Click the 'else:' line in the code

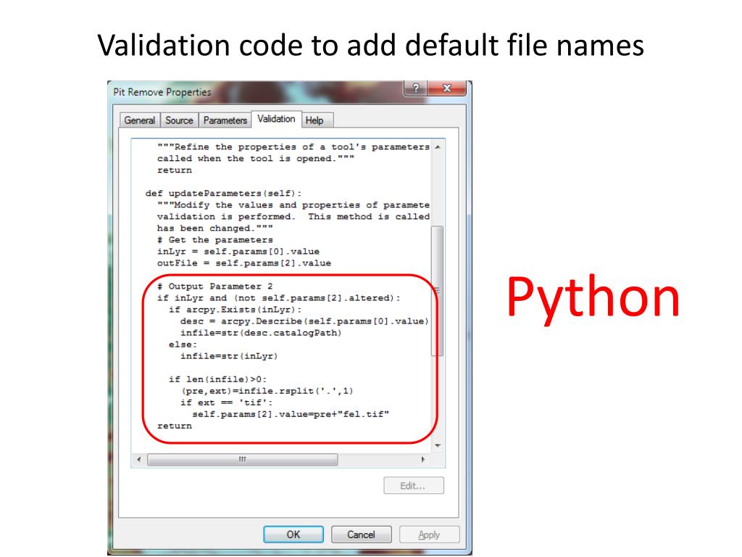coord(183,344)
